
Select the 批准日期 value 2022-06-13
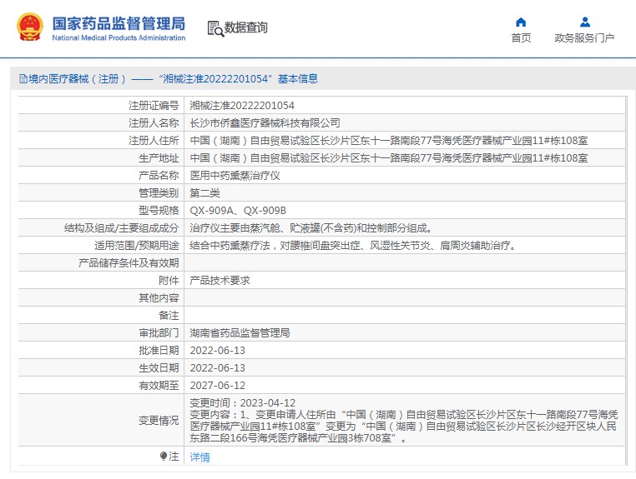tap(217, 351)
